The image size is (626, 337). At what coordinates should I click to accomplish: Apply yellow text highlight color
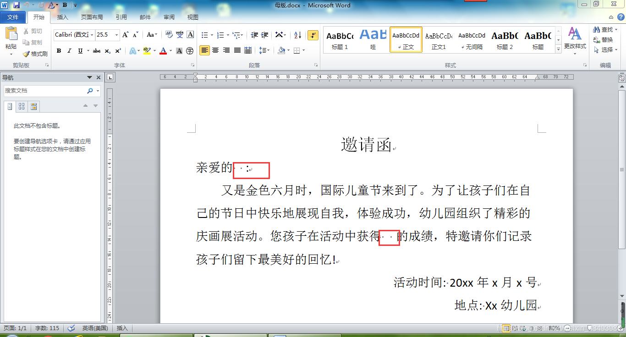tap(147, 51)
